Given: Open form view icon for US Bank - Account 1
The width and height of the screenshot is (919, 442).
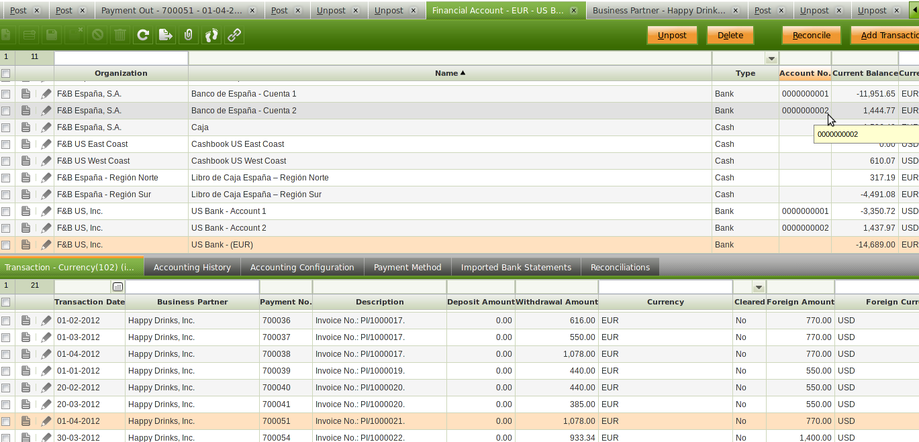Looking at the screenshot, I should (26, 211).
